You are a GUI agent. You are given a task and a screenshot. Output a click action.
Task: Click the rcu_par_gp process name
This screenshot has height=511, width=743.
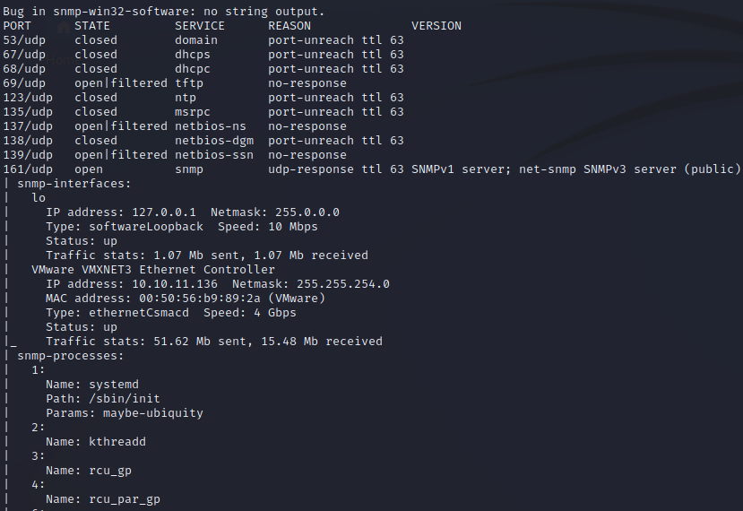(125, 499)
